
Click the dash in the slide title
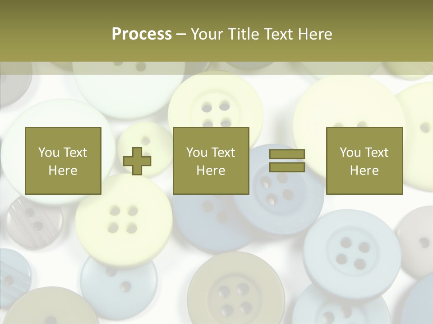(x=181, y=34)
